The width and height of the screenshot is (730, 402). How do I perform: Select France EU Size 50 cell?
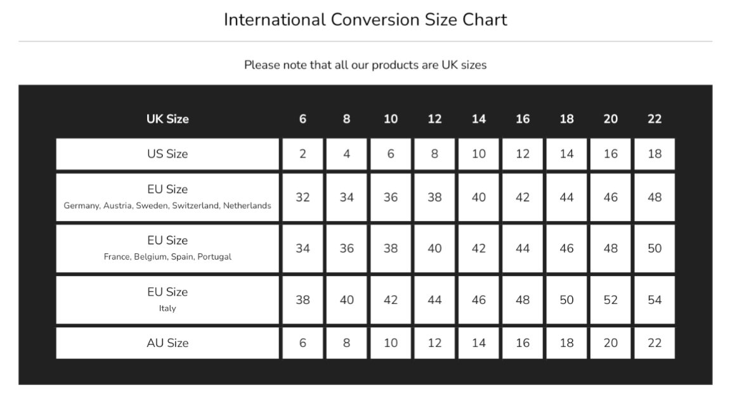click(x=655, y=248)
